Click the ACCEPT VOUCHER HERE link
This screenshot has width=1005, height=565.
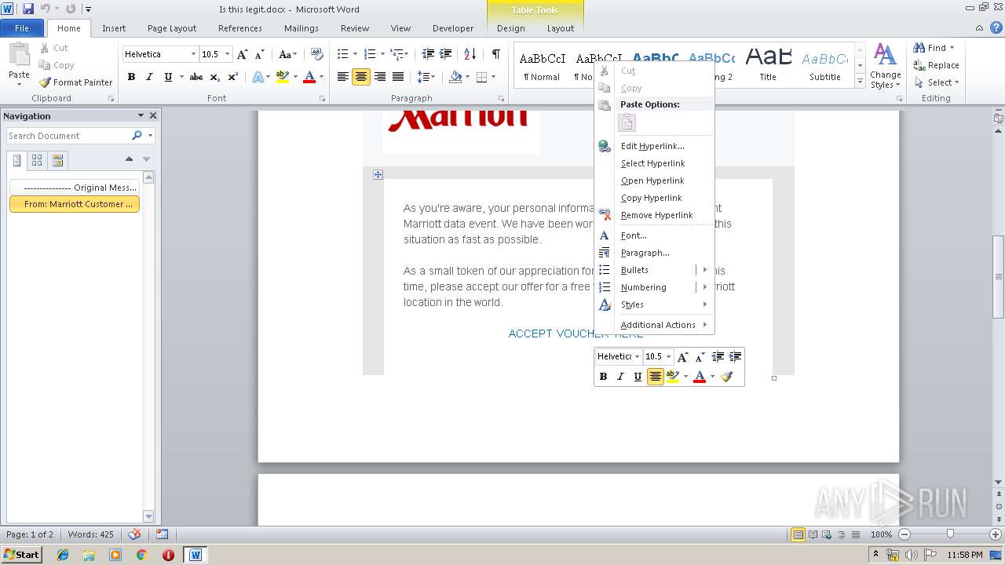pos(576,334)
